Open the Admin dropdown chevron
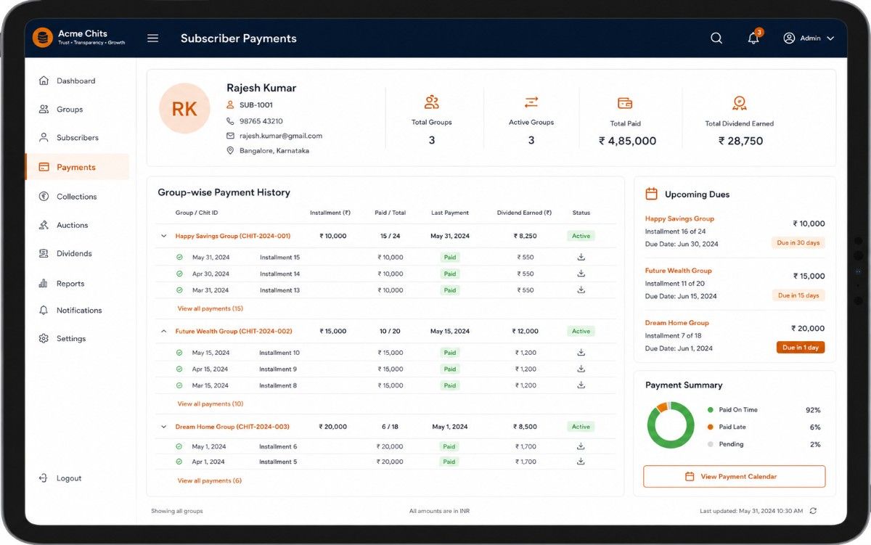Screen dimensions: 871x545 [x=830, y=38]
